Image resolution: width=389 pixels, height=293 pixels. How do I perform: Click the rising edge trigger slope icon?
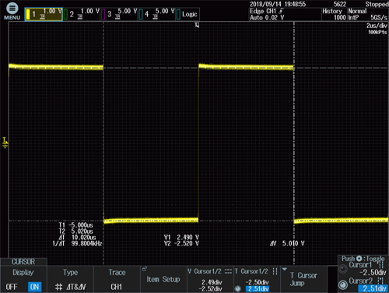pyautogui.click(x=281, y=11)
